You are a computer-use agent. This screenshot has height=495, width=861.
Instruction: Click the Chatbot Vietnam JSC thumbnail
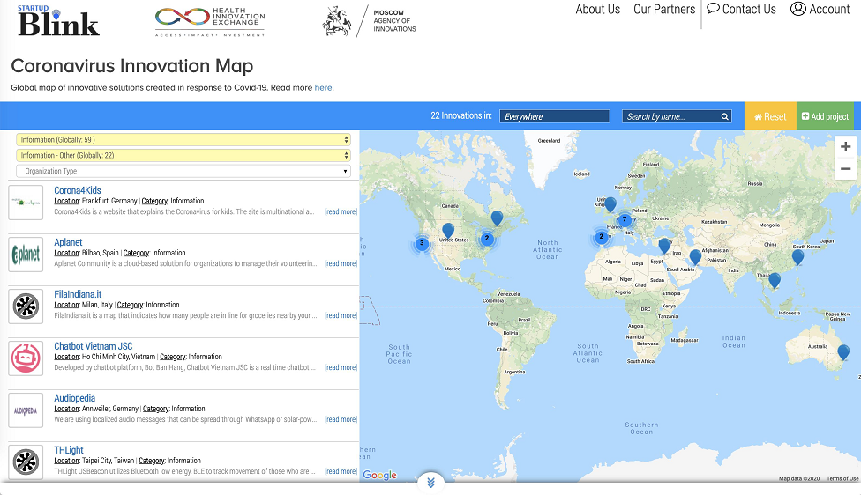pyautogui.click(x=26, y=358)
